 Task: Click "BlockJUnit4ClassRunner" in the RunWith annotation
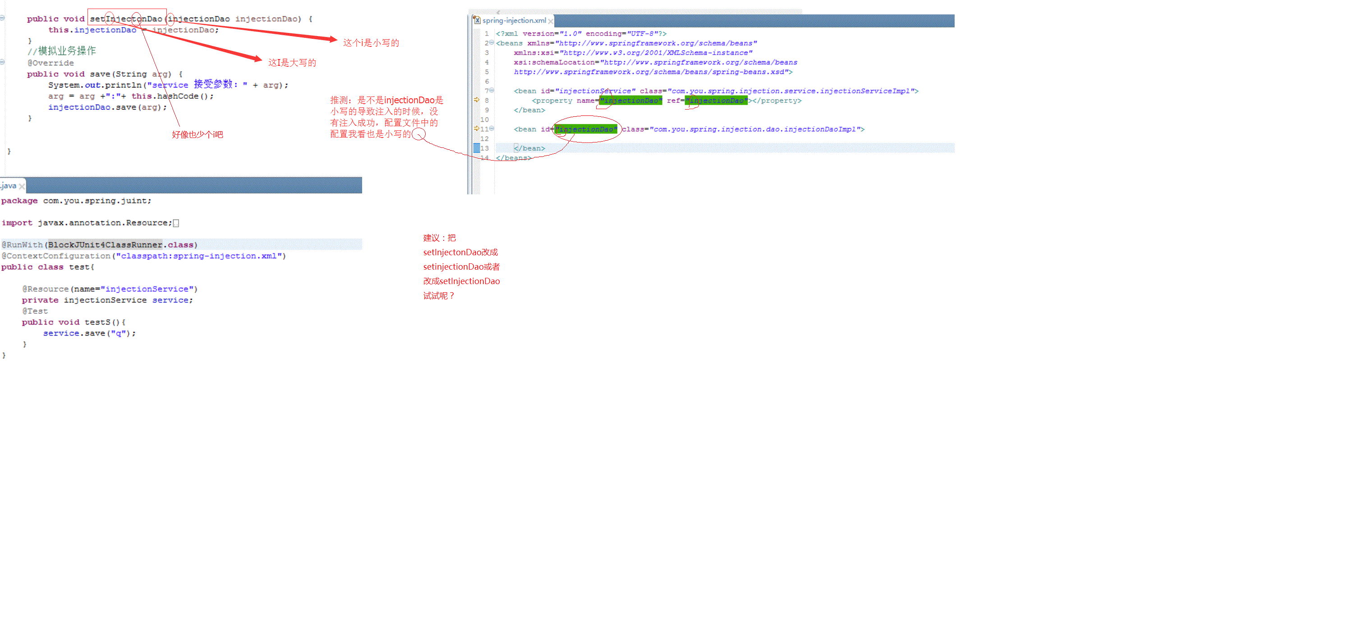pos(105,245)
